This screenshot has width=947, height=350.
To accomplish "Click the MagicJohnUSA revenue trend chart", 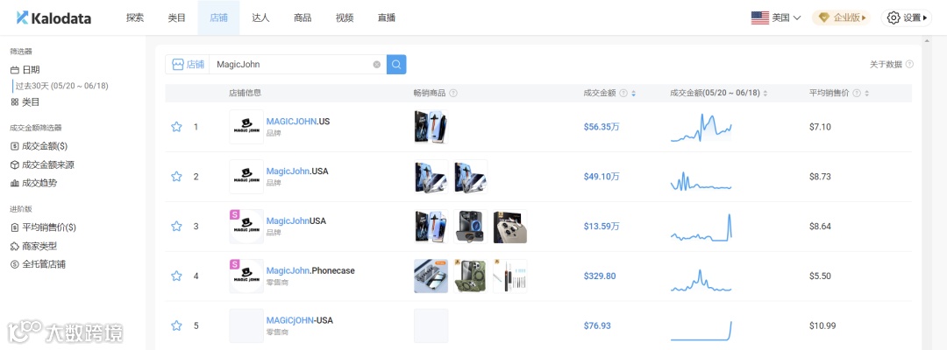I will point(701,227).
